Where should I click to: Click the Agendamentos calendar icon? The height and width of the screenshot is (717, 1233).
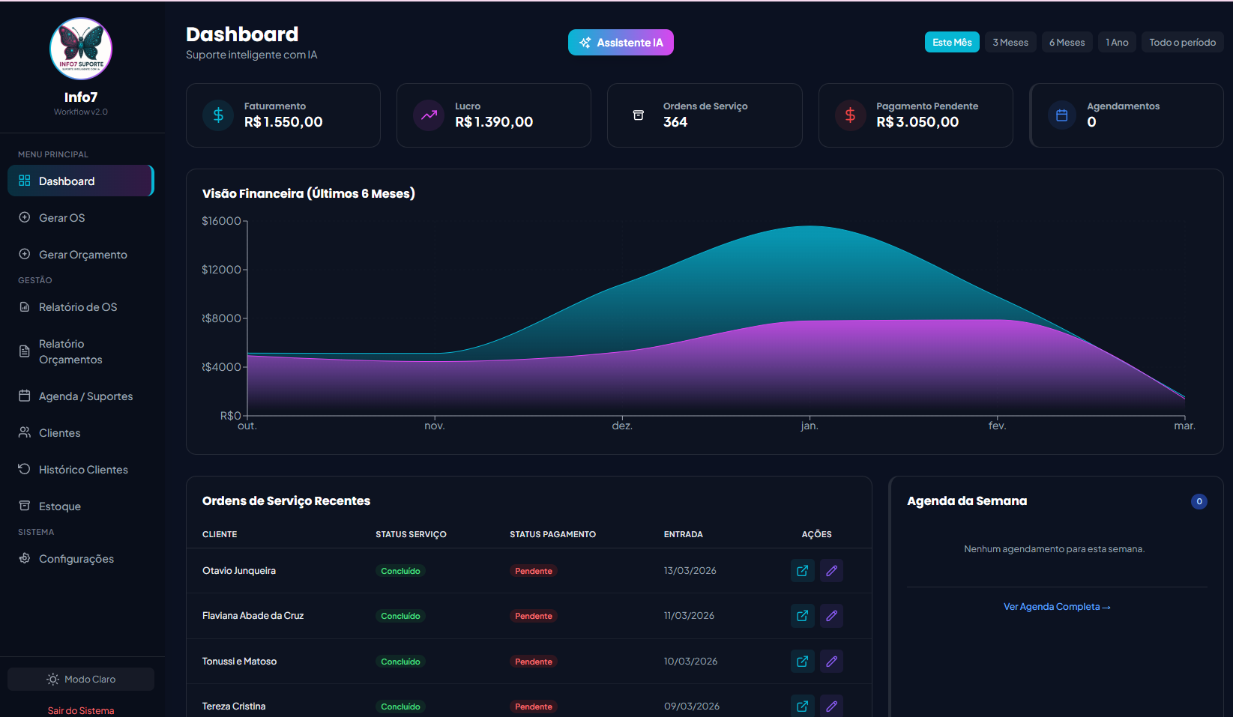[x=1061, y=115]
